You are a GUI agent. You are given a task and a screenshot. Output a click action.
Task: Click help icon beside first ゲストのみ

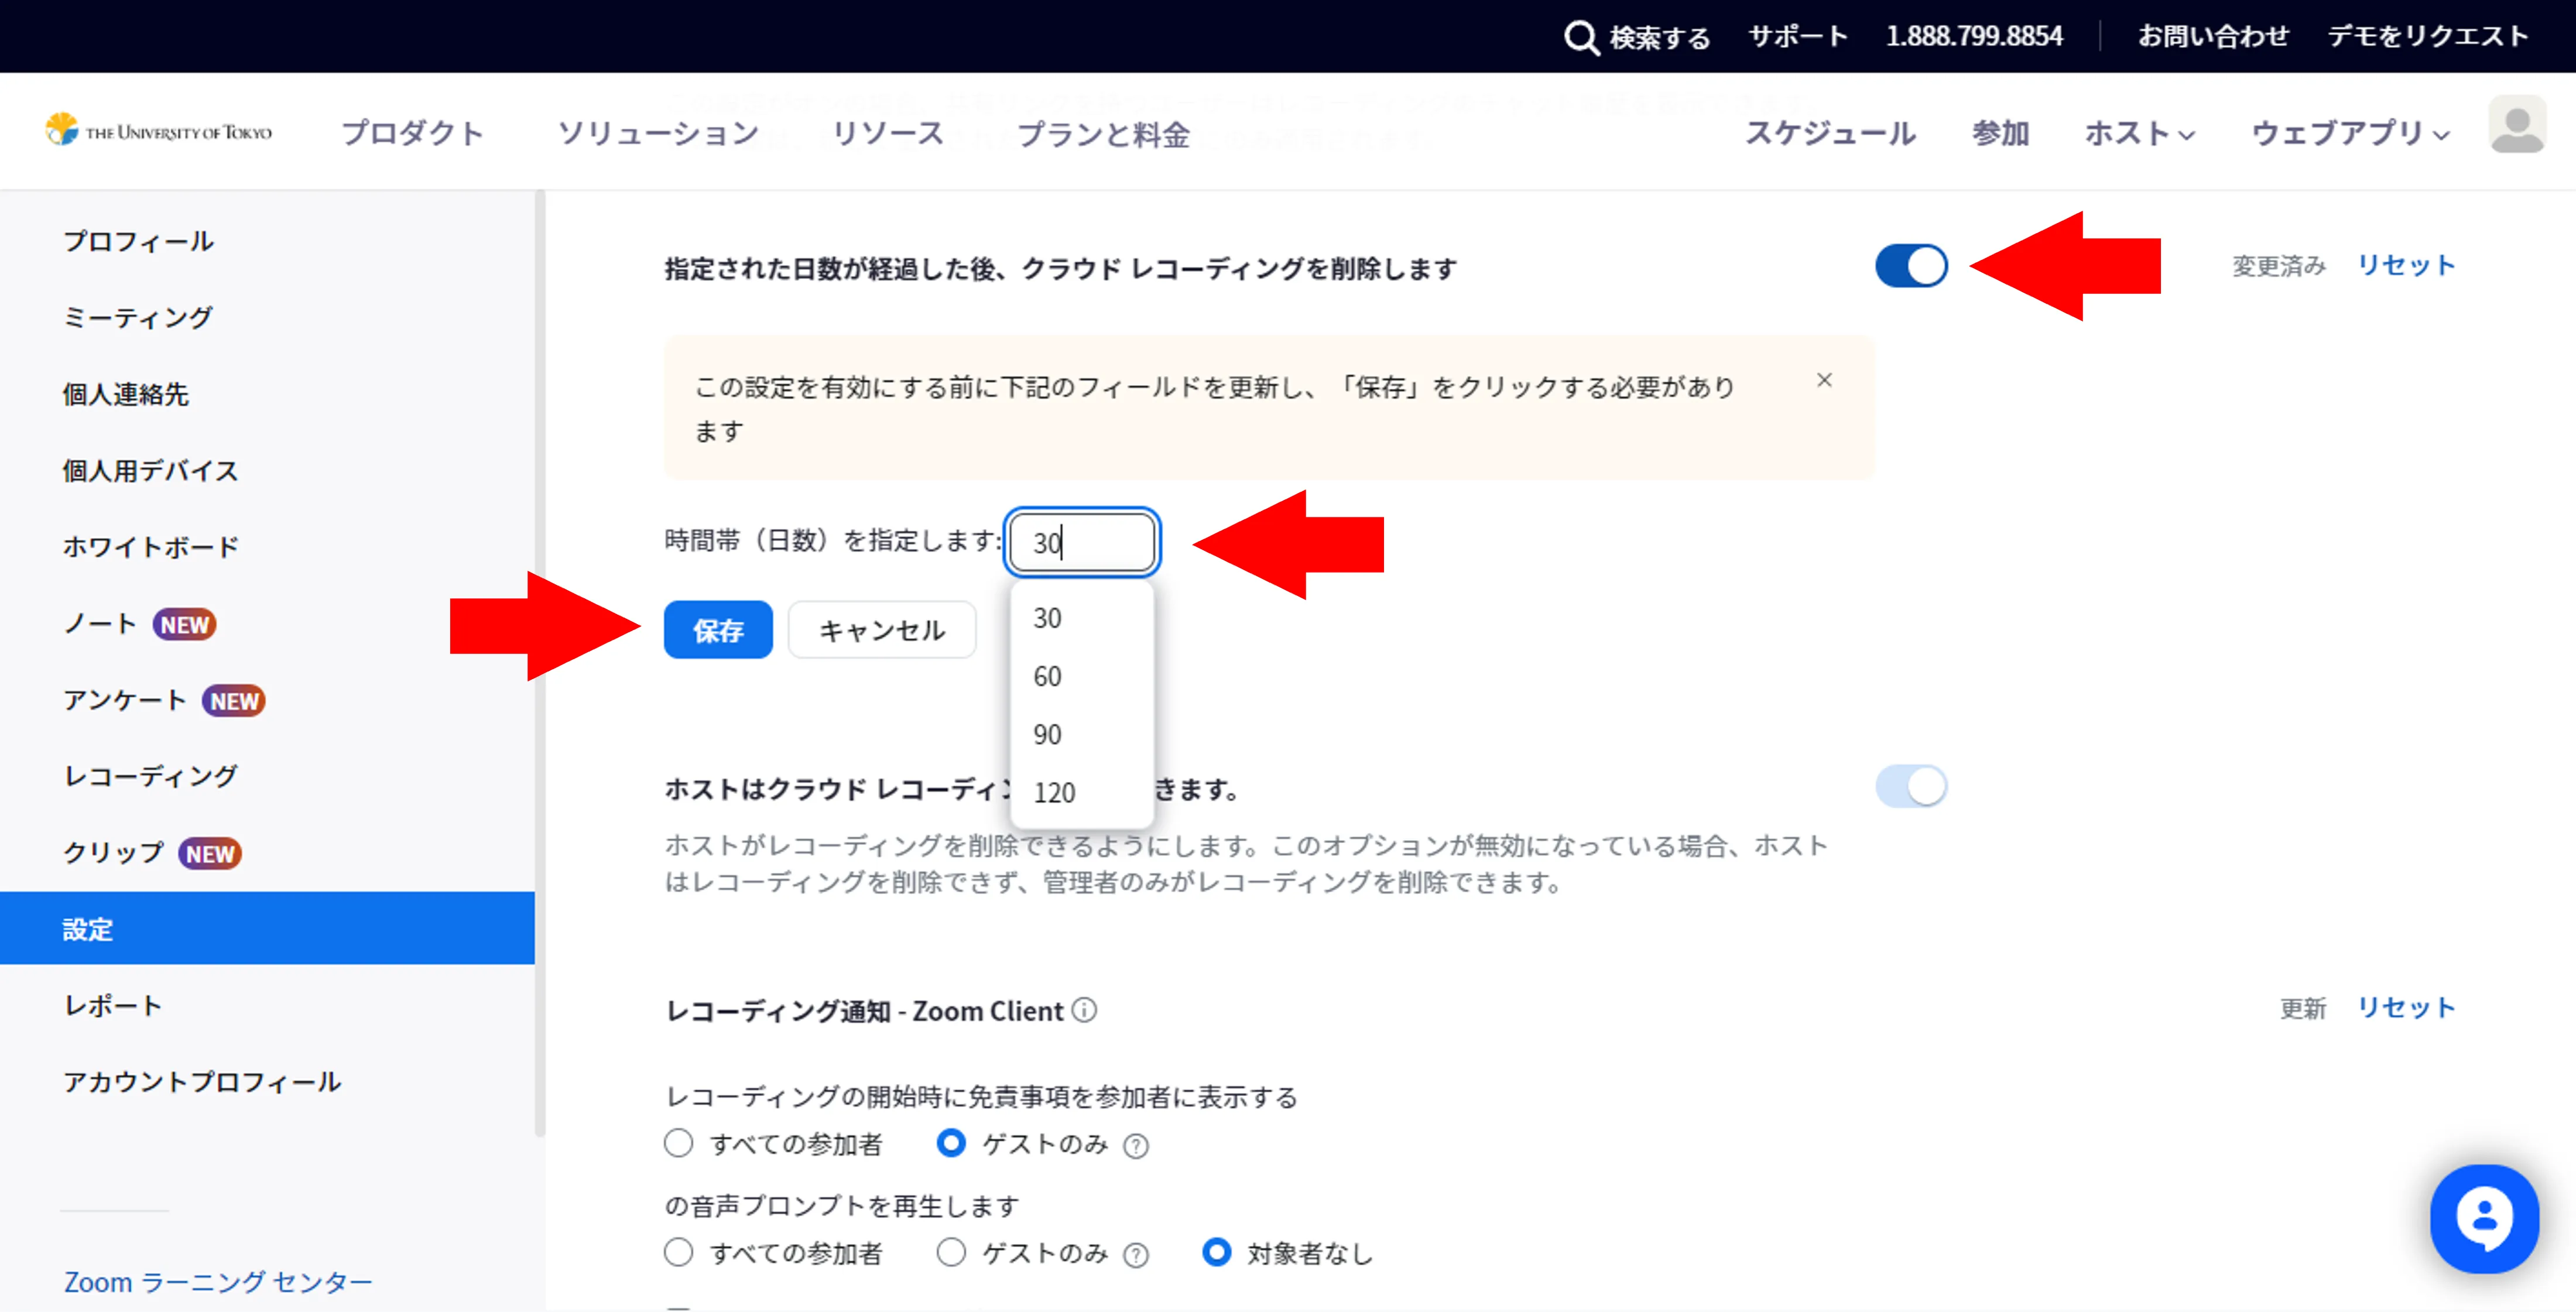point(1136,1146)
